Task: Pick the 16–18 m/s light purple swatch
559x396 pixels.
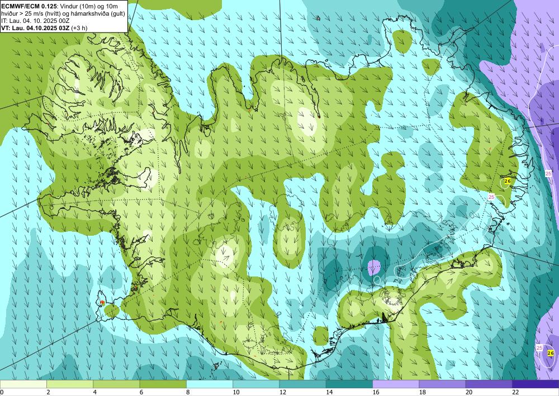Action: [396, 384]
